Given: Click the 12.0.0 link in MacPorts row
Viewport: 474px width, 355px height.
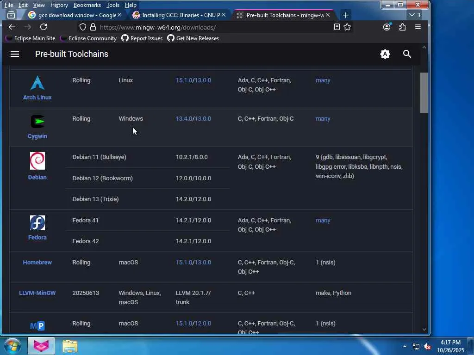Looking at the screenshot, I should click(x=203, y=323).
